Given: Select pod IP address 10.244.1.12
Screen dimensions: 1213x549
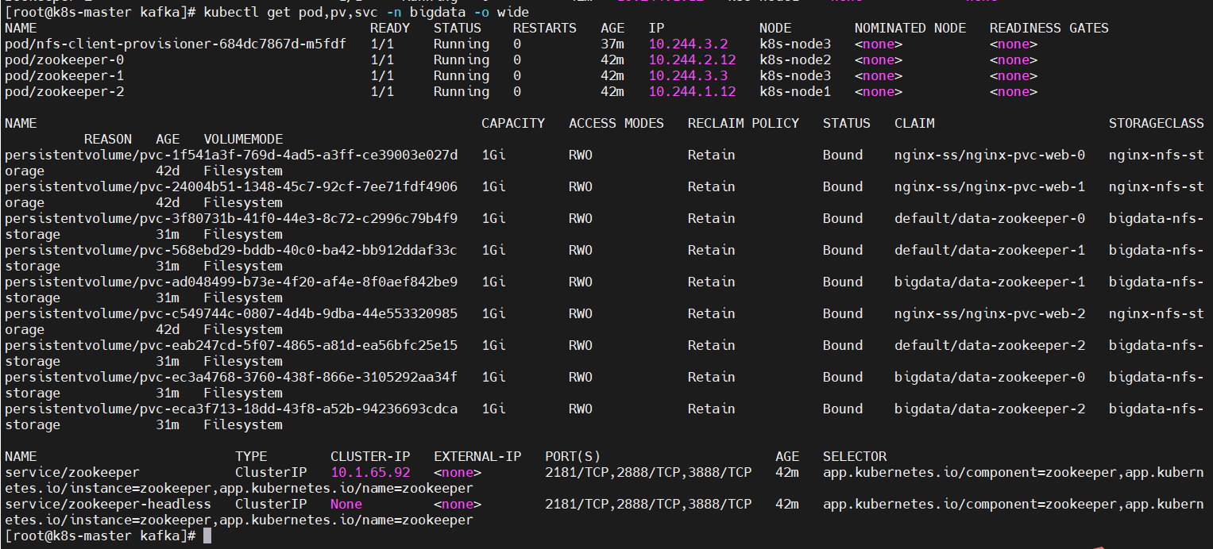Looking at the screenshot, I should pos(692,92).
